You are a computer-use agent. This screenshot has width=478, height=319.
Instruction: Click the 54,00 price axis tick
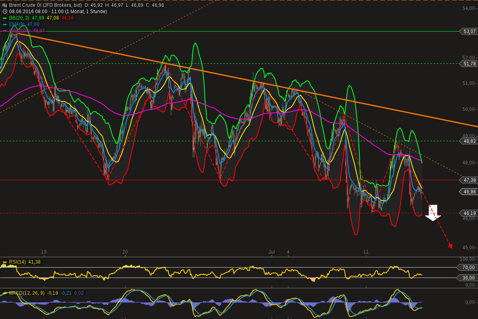pyautogui.click(x=468, y=8)
